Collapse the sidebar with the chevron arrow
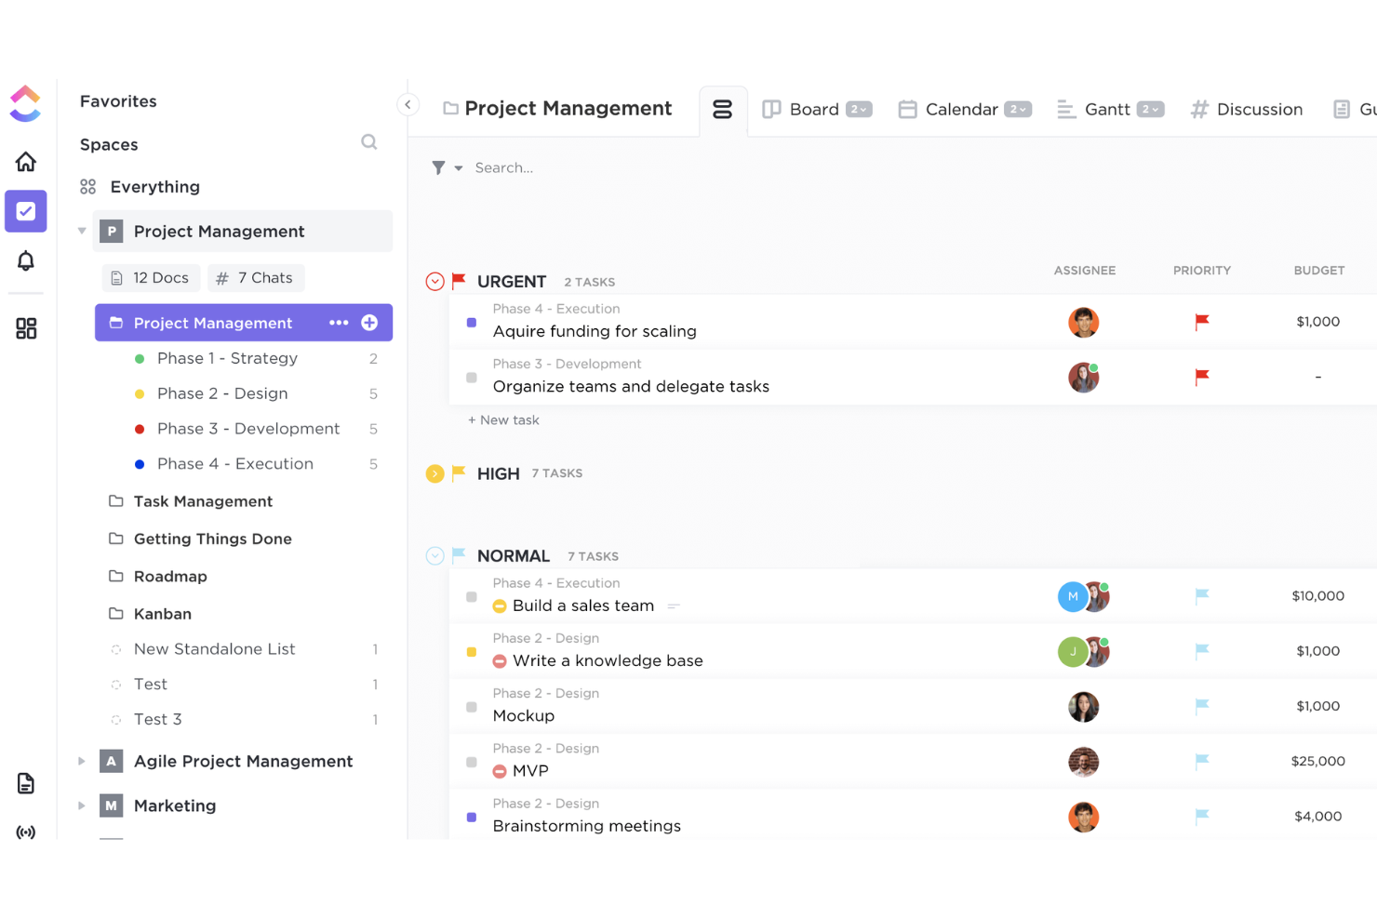Screen dimensions: 1377x918 [x=408, y=104]
